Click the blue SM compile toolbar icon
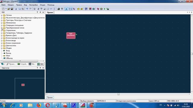Image resolution: width=193 pixels, height=108 pixels. tap(86, 9)
